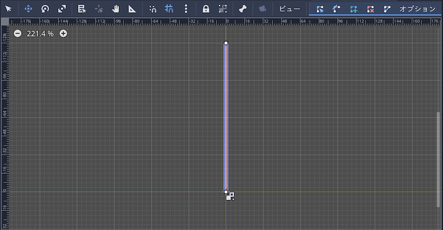Click the dimmed camera override icon
This screenshot has width=443, height=230.
click(262, 9)
